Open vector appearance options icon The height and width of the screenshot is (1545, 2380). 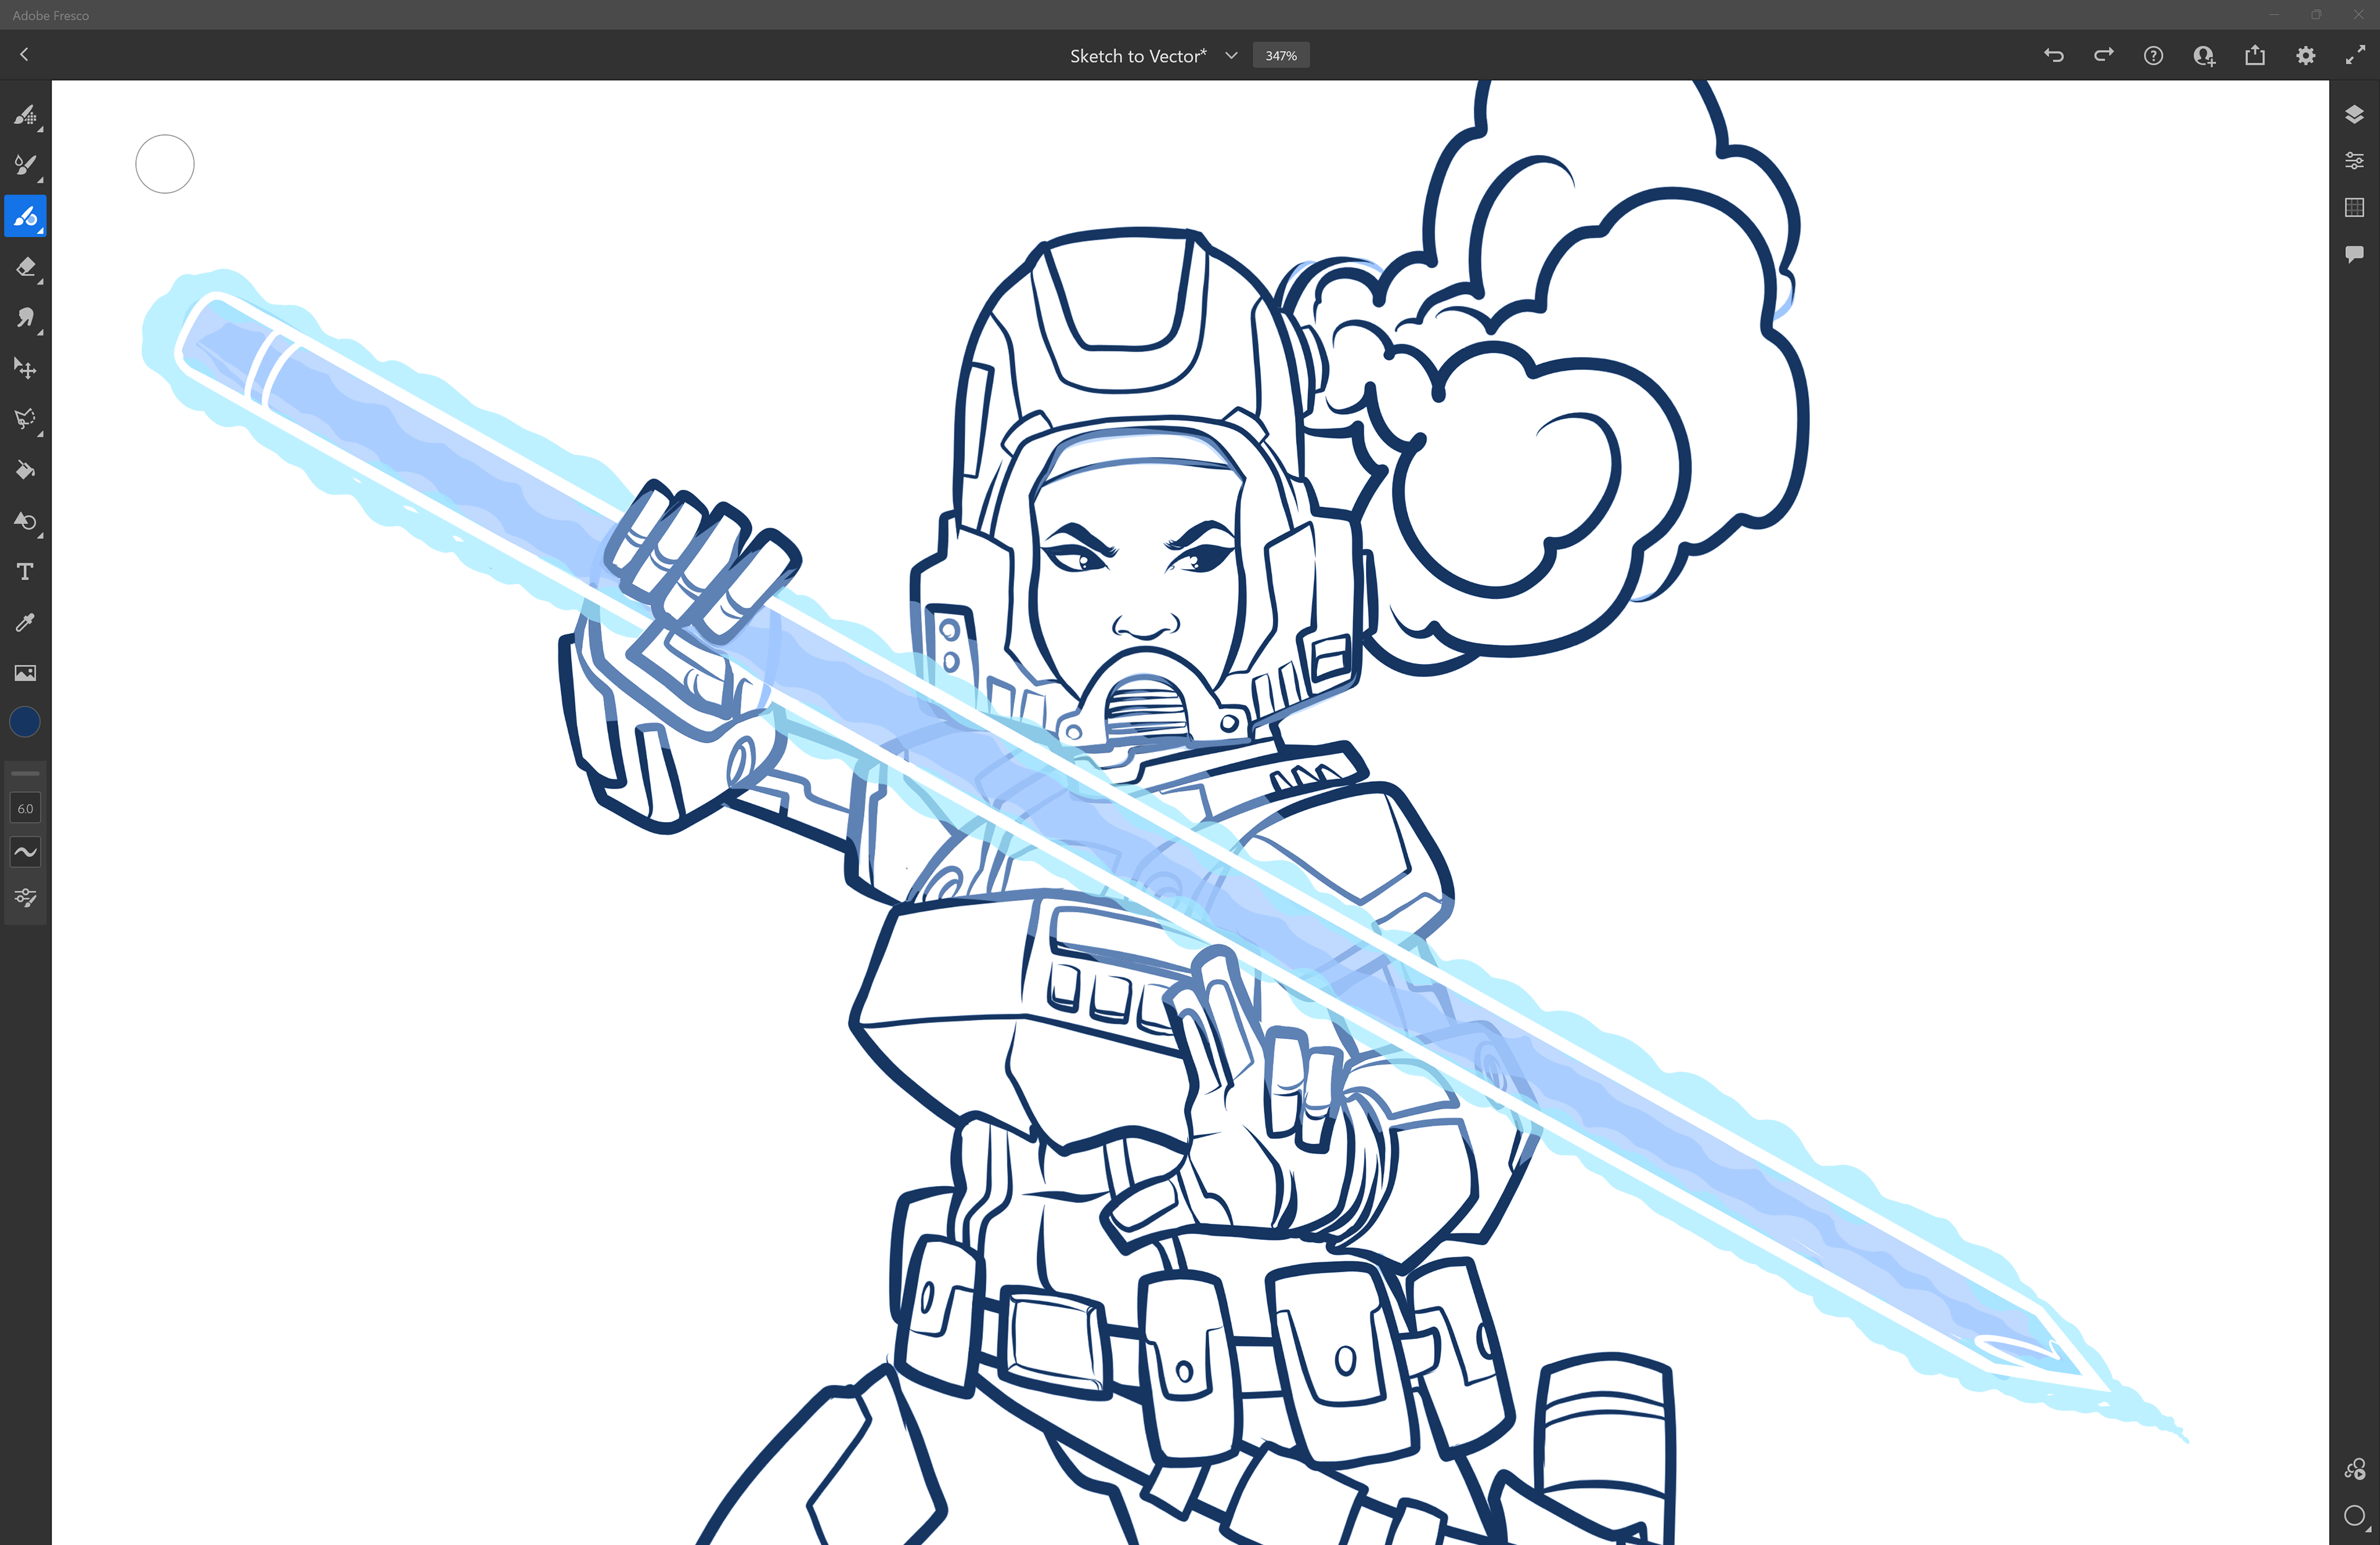[2354, 1469]
